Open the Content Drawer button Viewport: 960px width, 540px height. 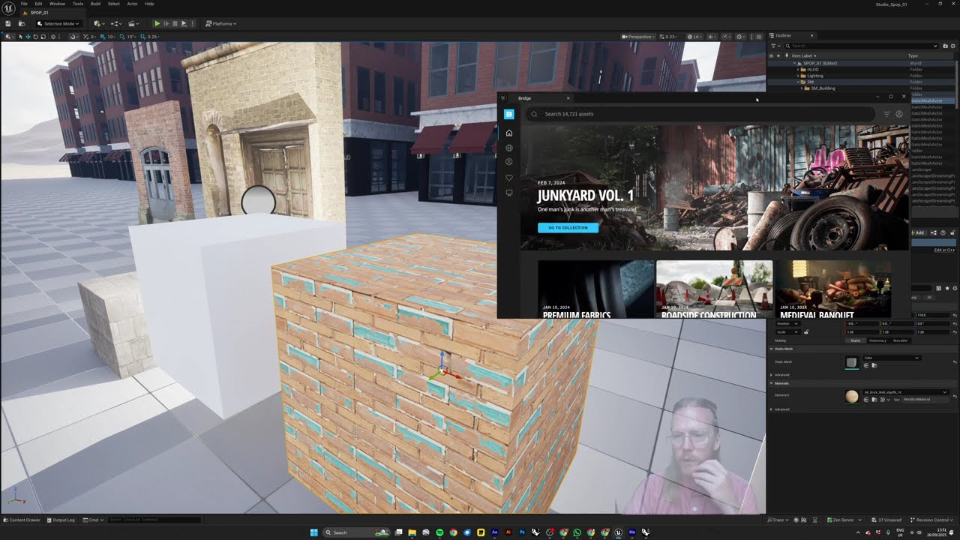click(22, 520)
